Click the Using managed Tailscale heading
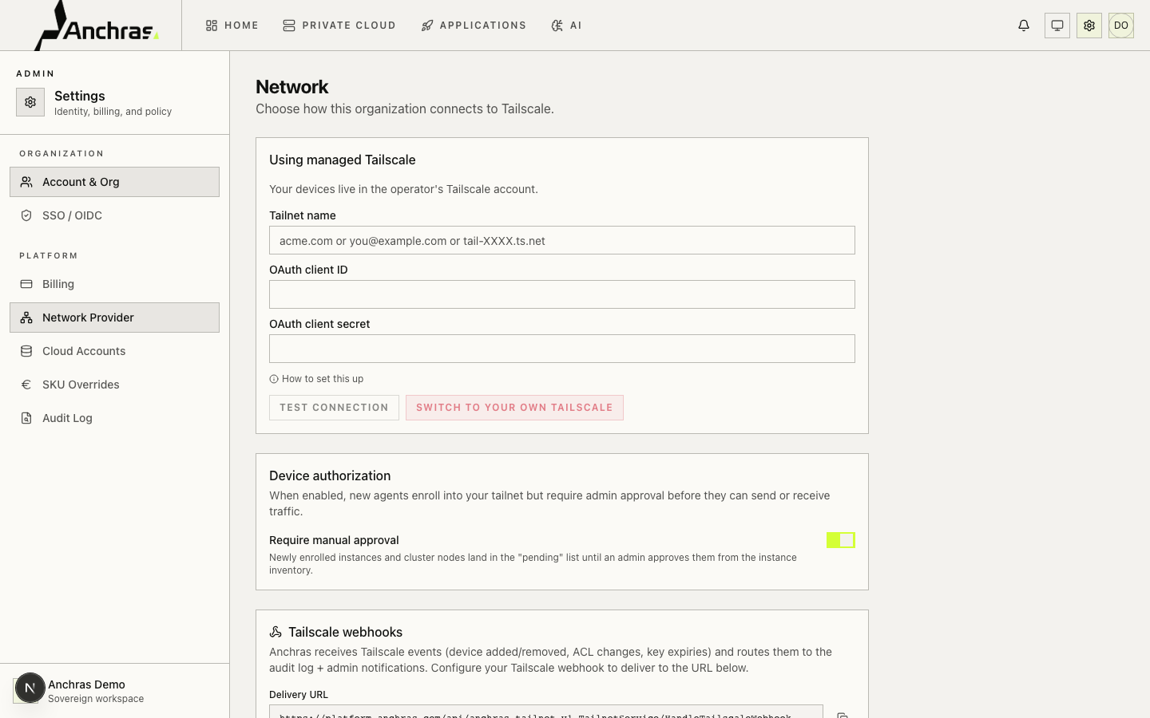1150x718 pixels. (x=342, y=160)
